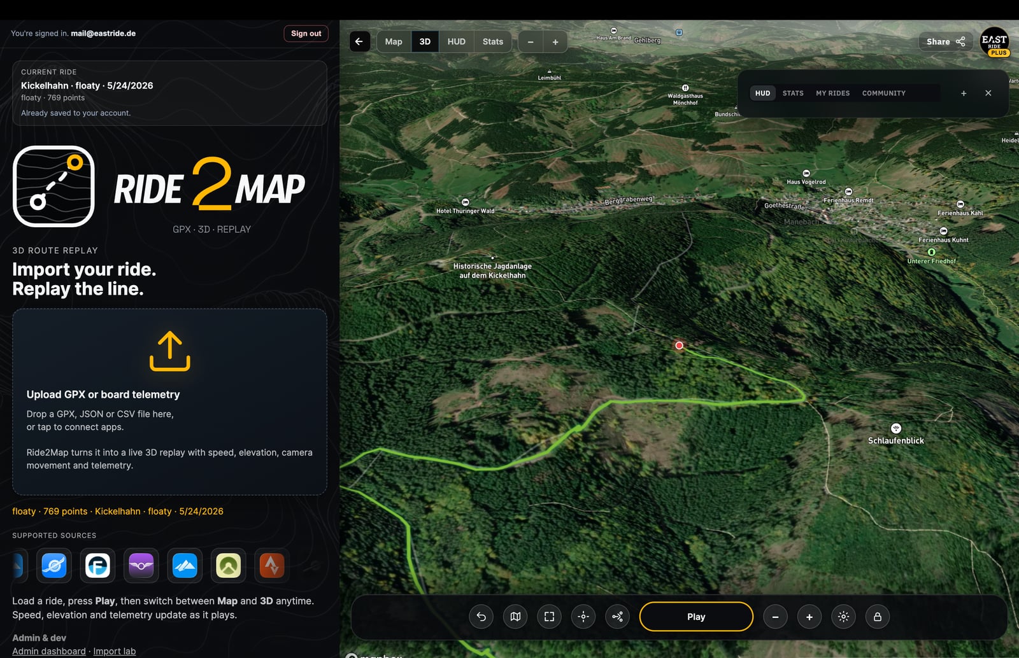The width and height of the screenshot is (1019, 658).
Task: Click the plus button next to Play
Action: (809, 617)
